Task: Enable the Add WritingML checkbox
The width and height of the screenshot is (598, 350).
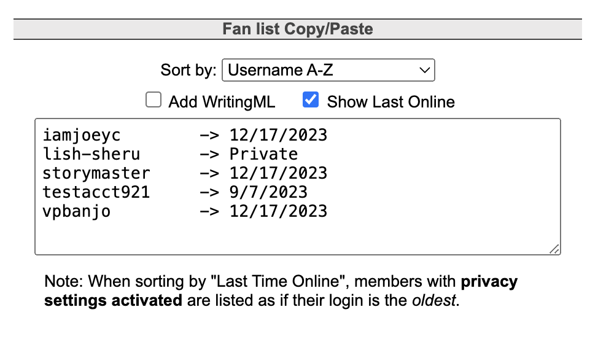Action: pos(153,100)
